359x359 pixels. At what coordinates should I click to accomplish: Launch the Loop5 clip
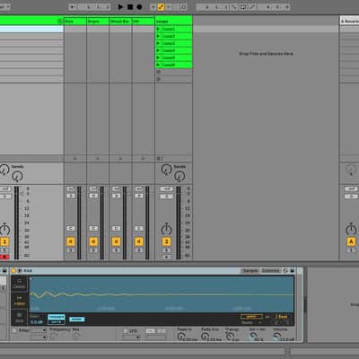point(158,57)
